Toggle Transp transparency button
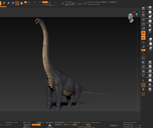The width and height of the screenshot is (153, 128). [x=143, y=80]
